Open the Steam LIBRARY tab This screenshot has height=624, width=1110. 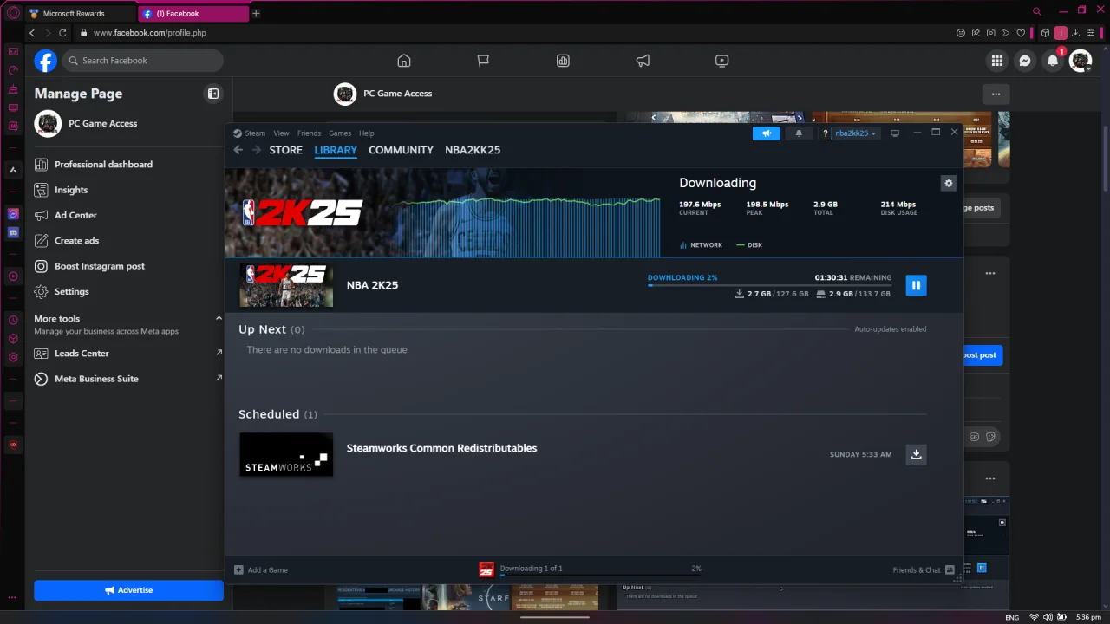click(x=336, y=150)
